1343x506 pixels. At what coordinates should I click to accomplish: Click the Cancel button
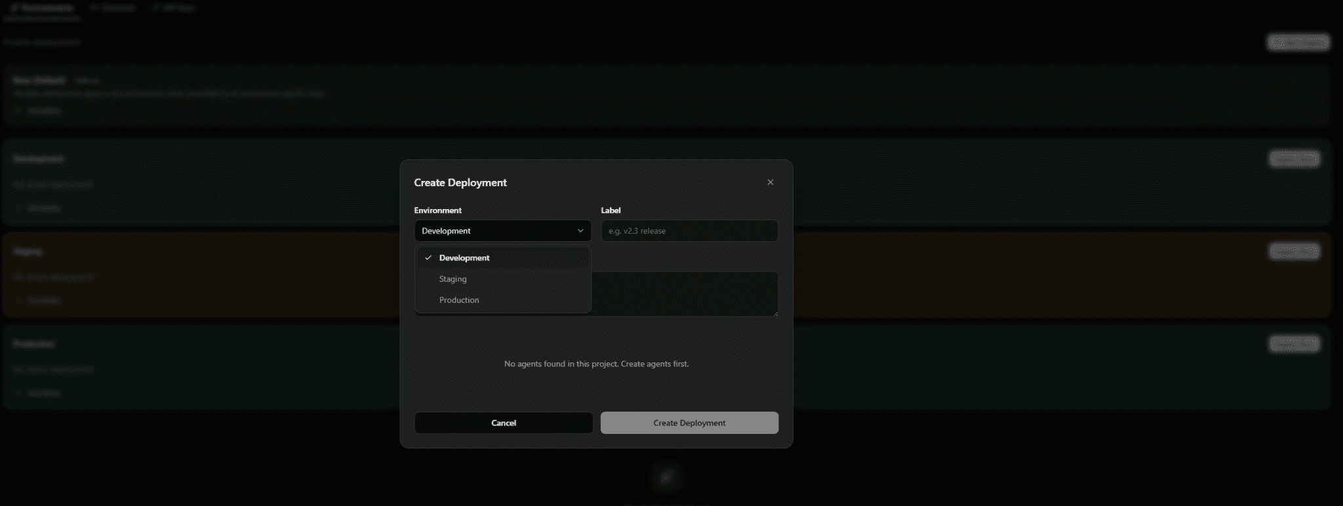click(504, 423)
